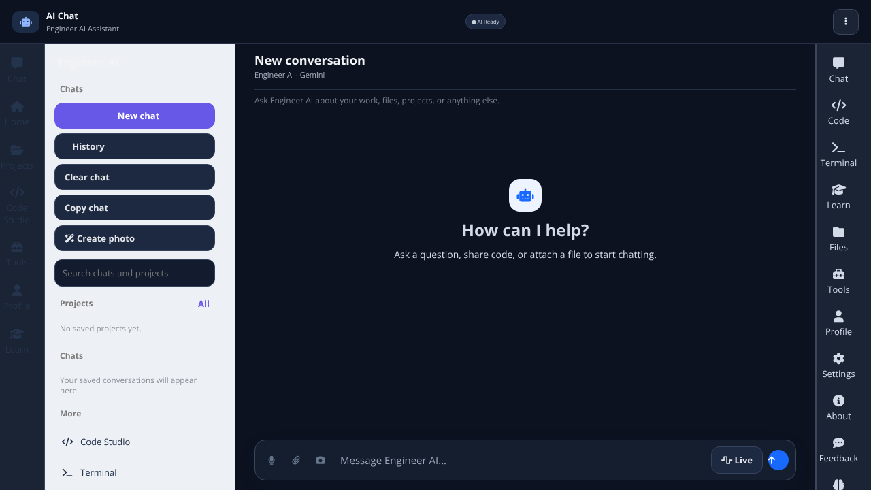Image resolution: width=871 pixels, height=490 pixels.
Task: Select Learn in the dimmed left sidebar
Action: pos(17,341)
